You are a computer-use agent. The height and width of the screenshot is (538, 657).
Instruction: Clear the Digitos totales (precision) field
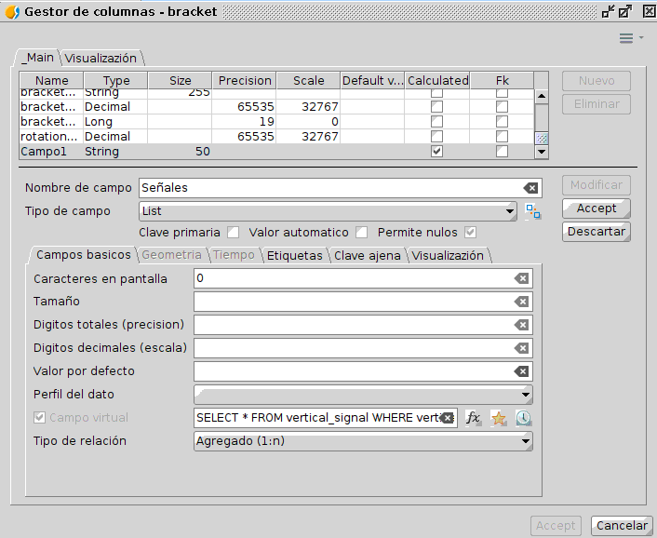[522, 325]
